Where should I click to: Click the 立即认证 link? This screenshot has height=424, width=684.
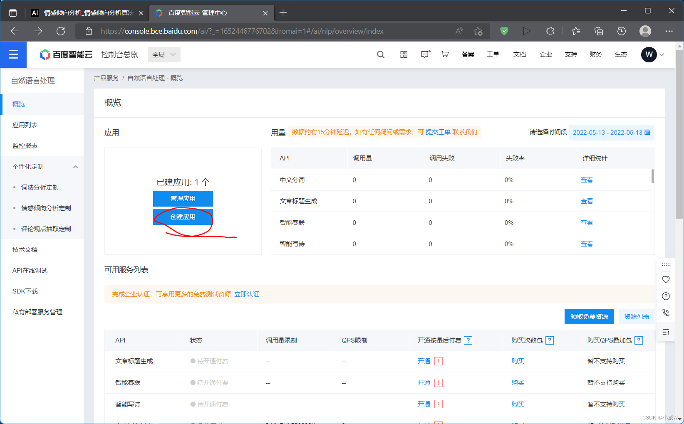pos(247,294)
